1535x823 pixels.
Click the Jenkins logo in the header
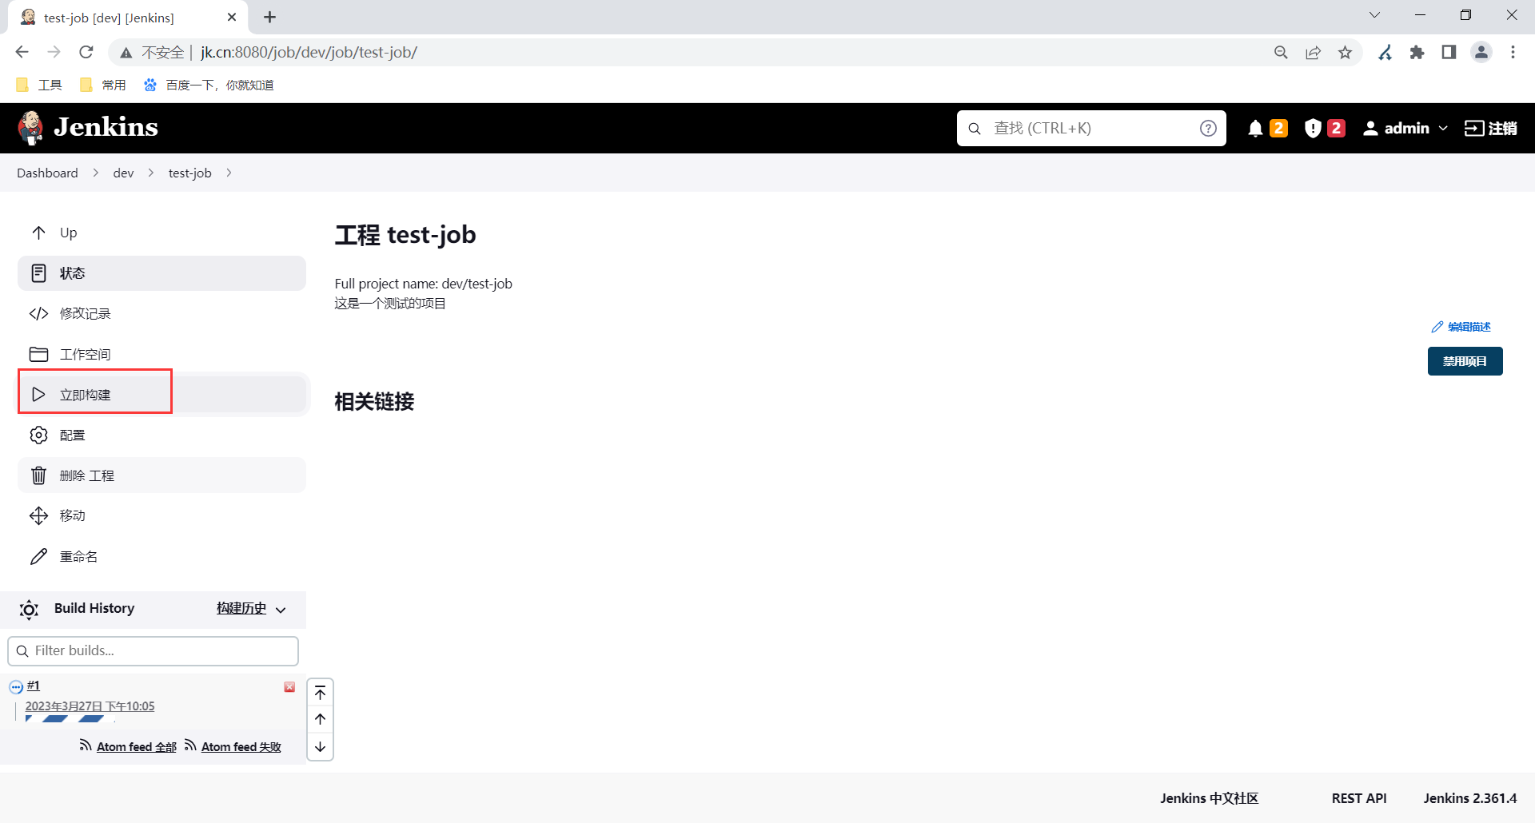(x=88, y=128)
